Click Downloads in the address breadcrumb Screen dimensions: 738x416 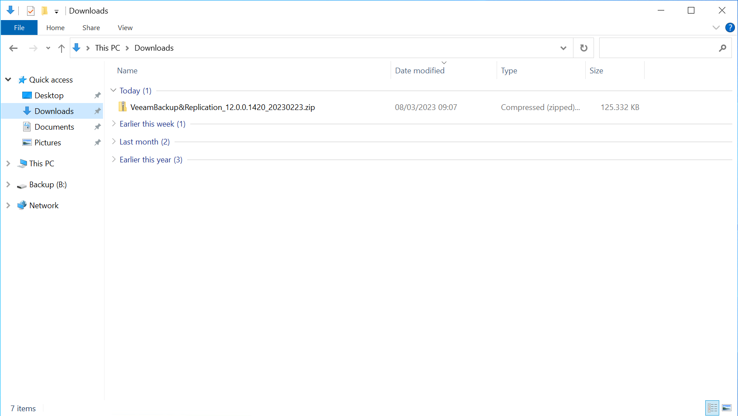[x=154, y=48]
